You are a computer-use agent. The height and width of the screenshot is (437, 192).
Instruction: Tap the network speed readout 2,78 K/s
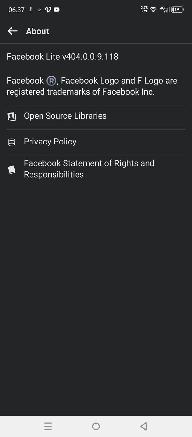pos(143,9)
